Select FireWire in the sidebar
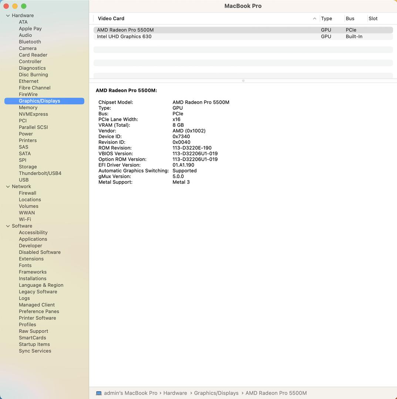The height and width of the screenshot is (399, 397). pyautogui.click(x=28, y=95)
